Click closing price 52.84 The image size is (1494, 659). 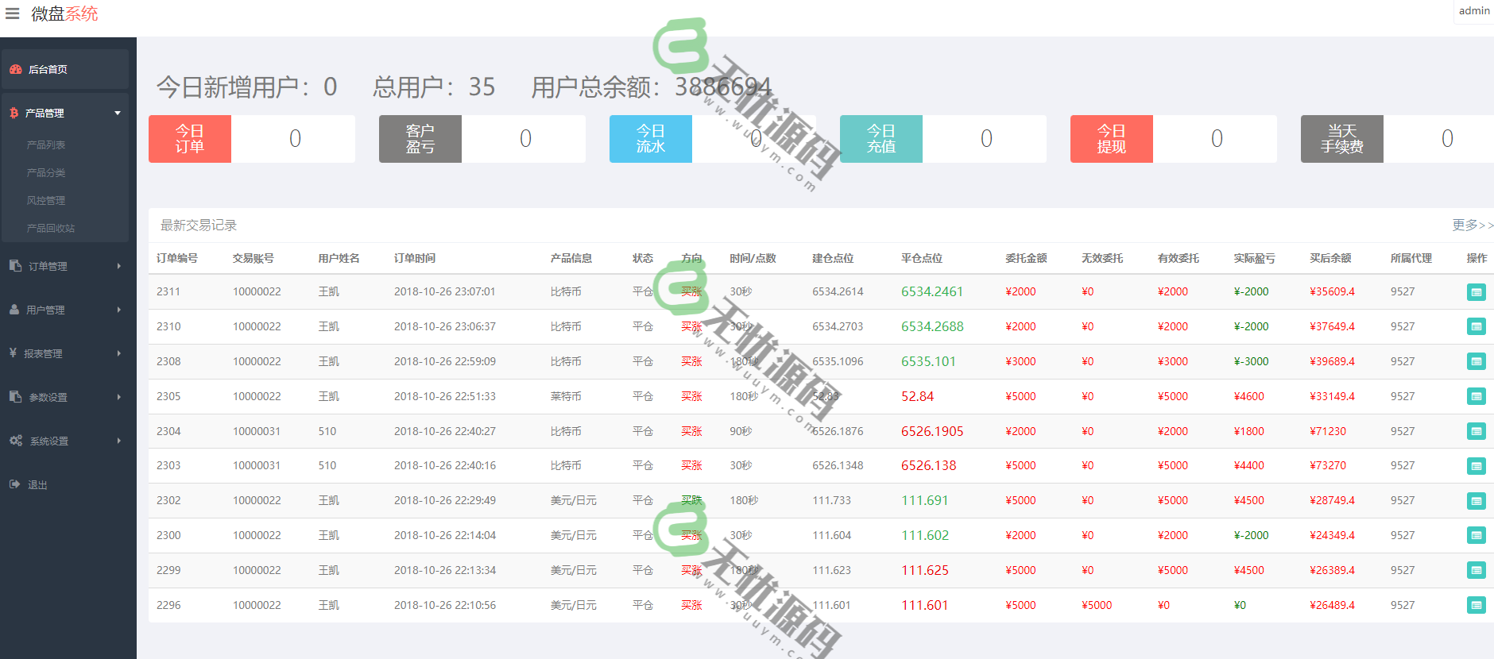click(917, 396)
